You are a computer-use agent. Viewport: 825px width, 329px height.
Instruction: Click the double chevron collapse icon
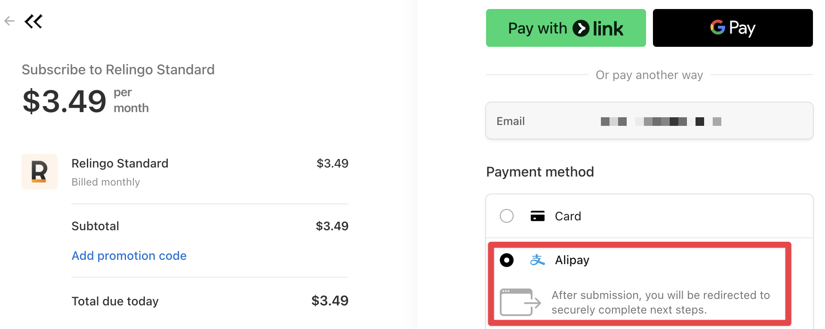pos(34,21)
